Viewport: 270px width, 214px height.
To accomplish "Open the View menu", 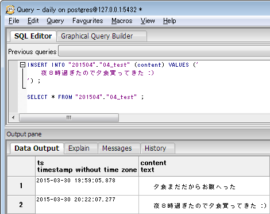I will (148, 21).
